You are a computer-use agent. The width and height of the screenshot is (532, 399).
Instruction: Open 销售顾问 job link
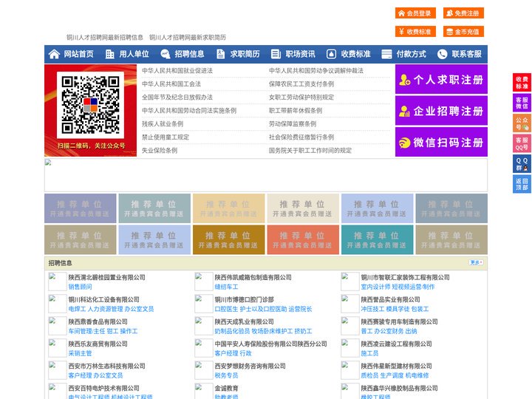[80, 287]
